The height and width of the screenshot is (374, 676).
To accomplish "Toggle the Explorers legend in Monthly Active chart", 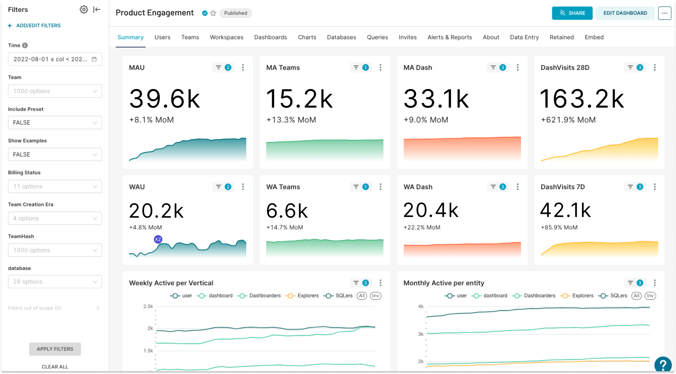I will (577, 296).
